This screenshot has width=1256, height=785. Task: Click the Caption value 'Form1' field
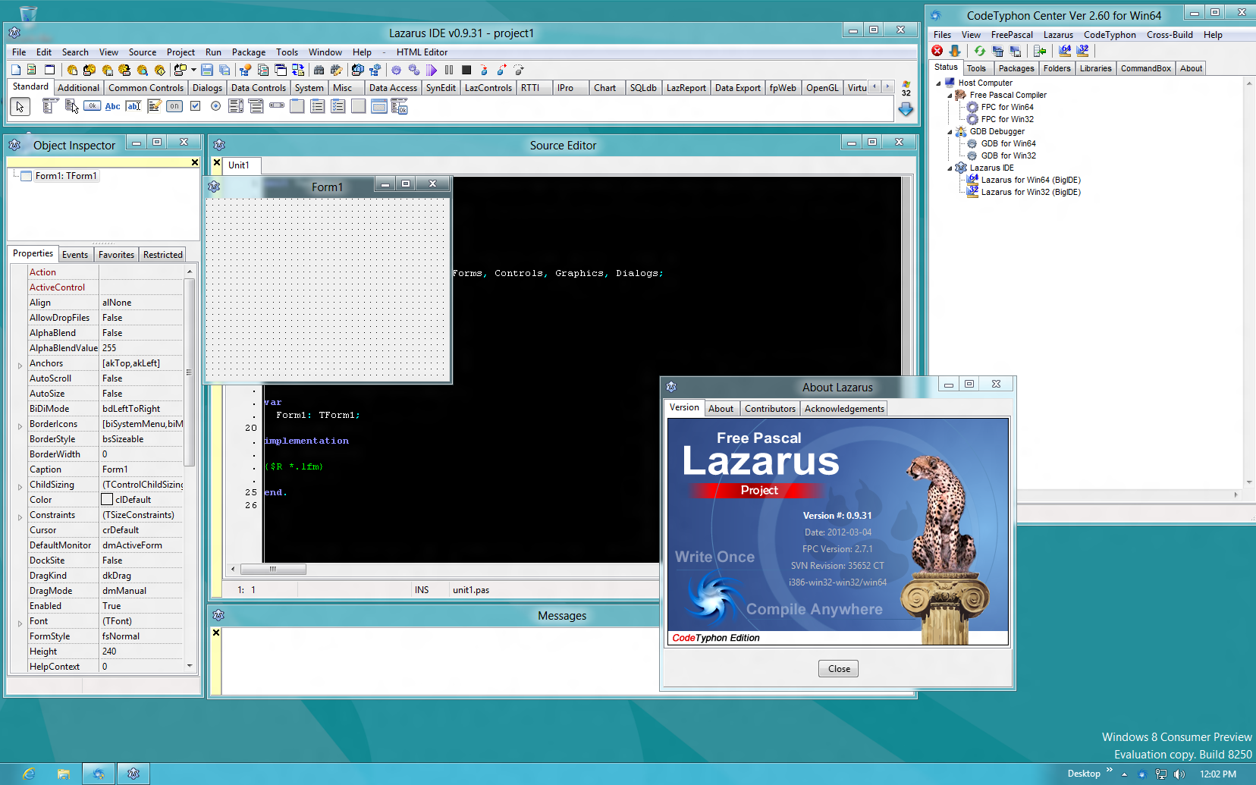pos(142,469)
